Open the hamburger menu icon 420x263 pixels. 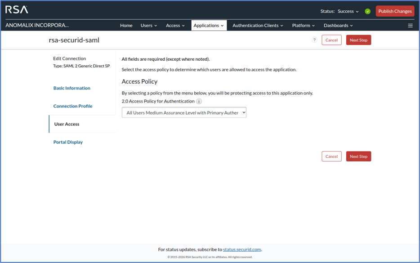pos(410,26)
